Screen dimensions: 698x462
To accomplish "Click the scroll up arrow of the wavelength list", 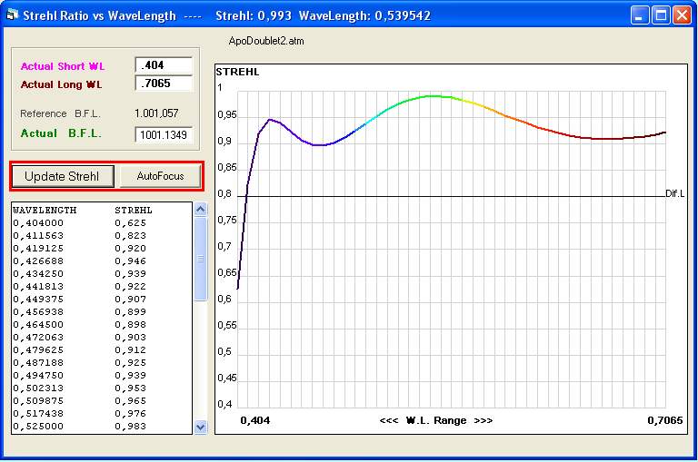I will click(201, 209).
